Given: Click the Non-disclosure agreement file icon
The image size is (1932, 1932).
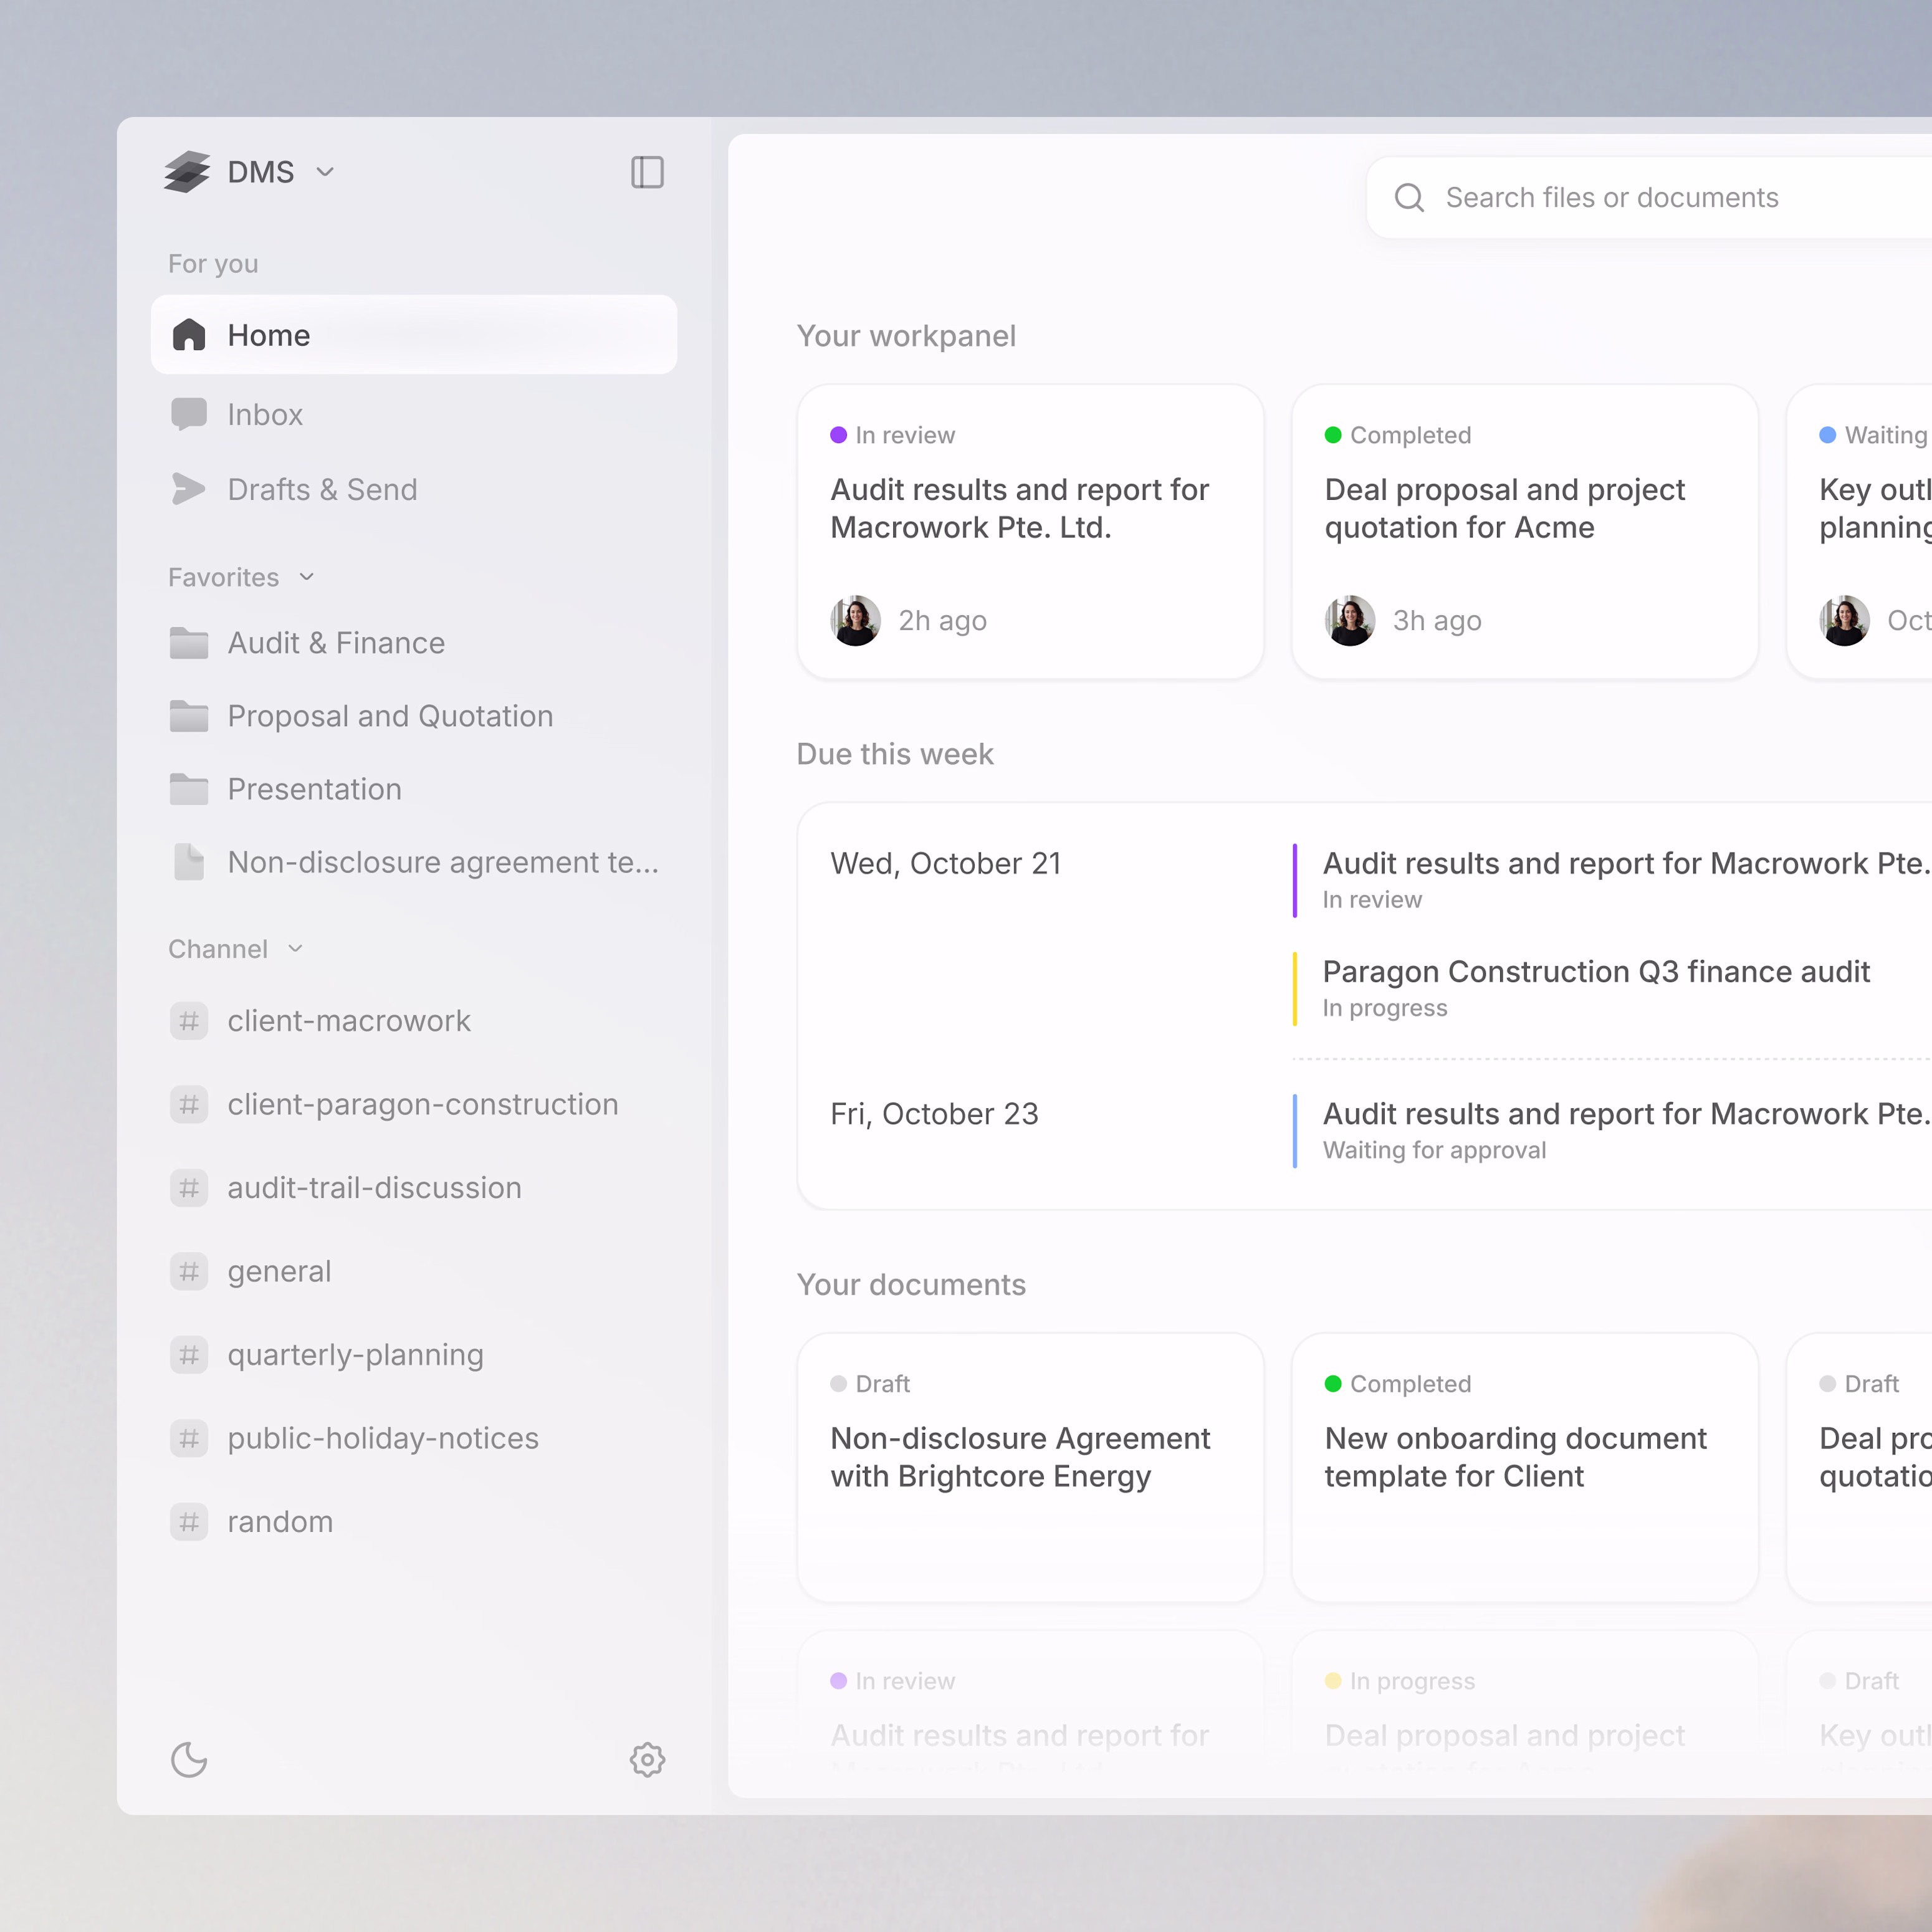Looking at the screenshot, I should coord(188,862).
